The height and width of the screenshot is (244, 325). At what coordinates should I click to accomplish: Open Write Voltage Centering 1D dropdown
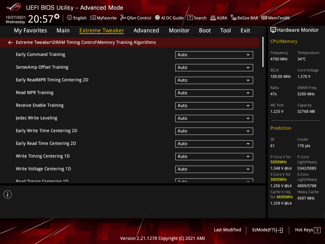point(214,169)
